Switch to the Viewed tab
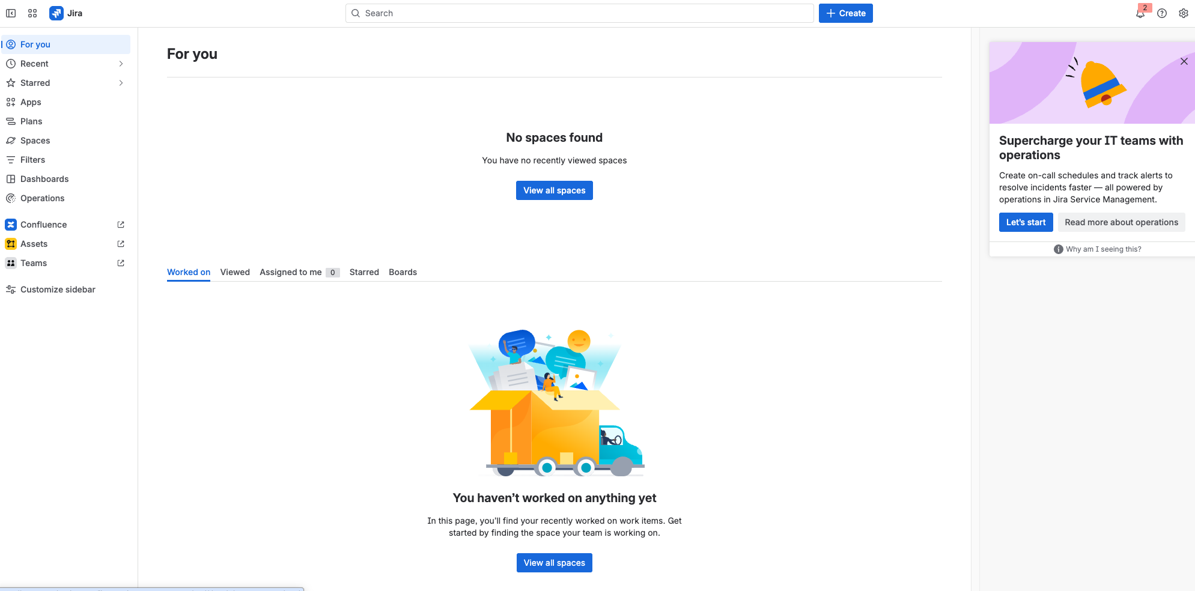This screenshot has height=591, width=1195. click(235, 272)
